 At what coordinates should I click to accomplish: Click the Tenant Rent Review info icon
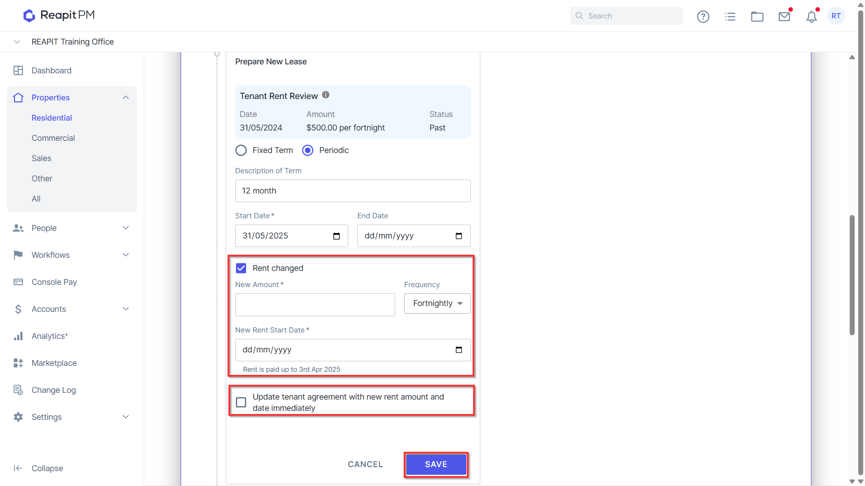coord(325,95)
